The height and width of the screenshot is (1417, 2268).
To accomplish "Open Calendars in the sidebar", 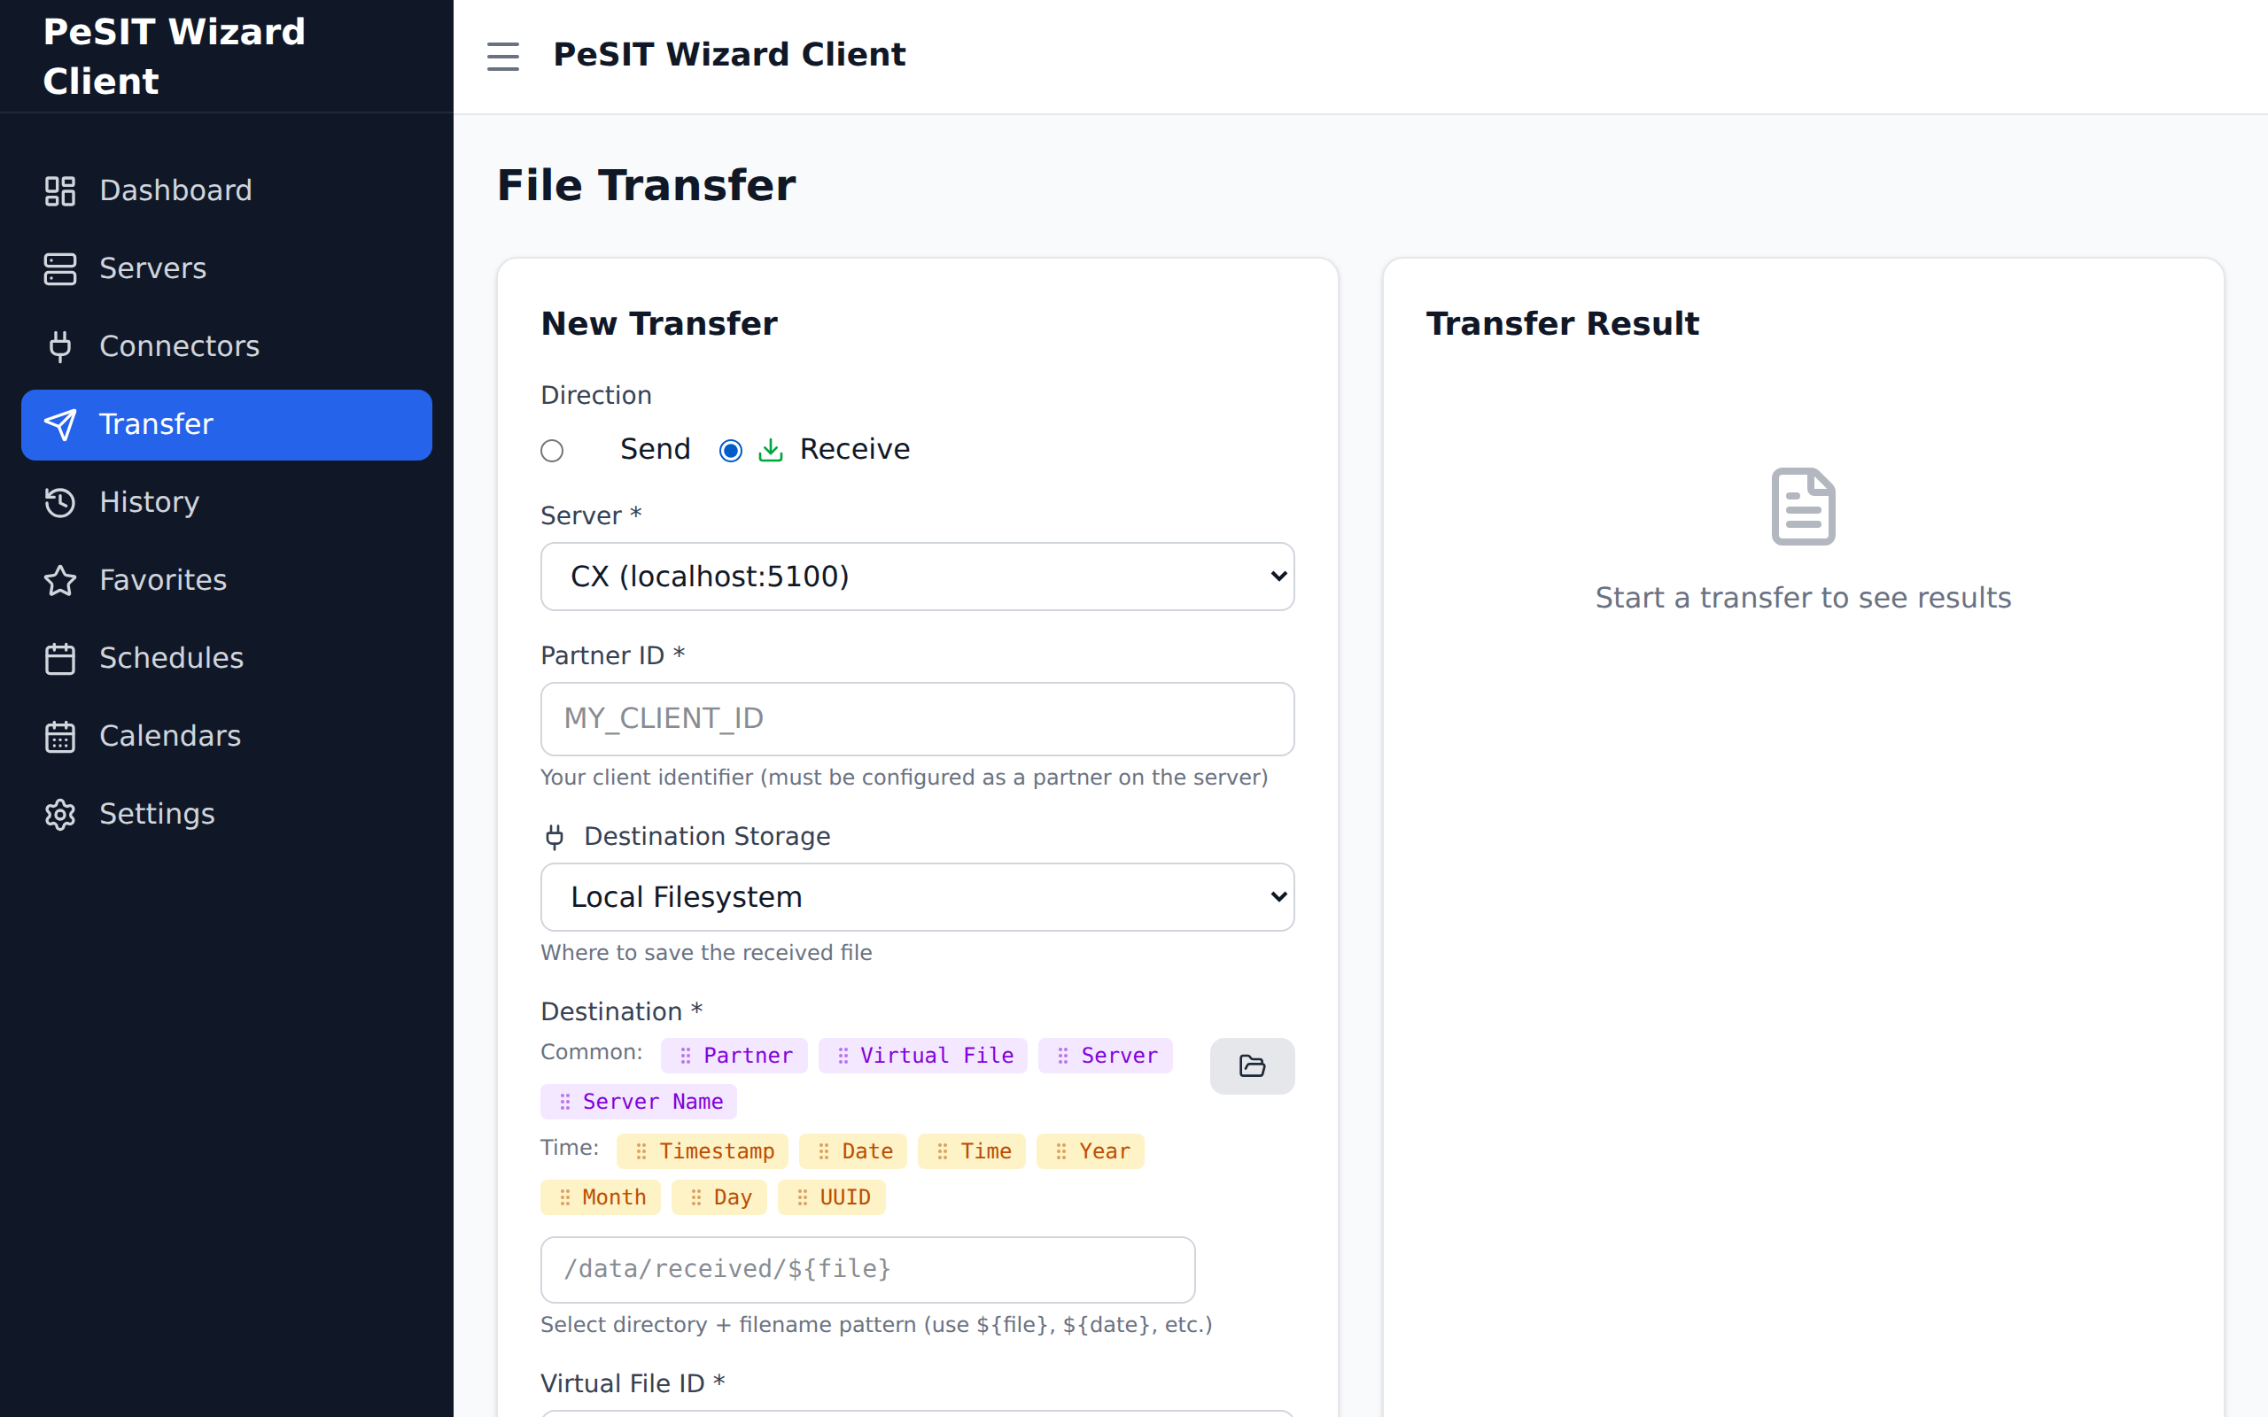I will [x=169, y=736].
